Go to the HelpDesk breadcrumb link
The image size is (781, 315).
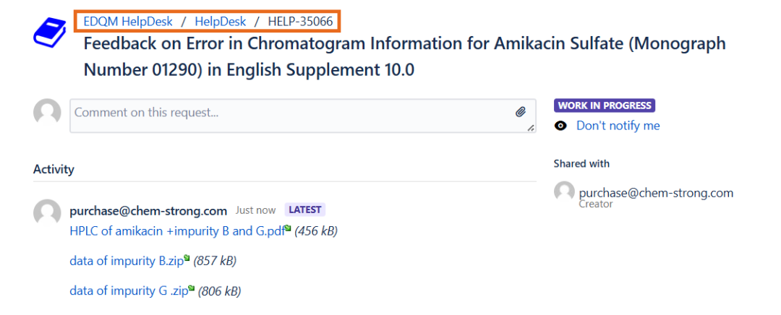coord(220,22)
